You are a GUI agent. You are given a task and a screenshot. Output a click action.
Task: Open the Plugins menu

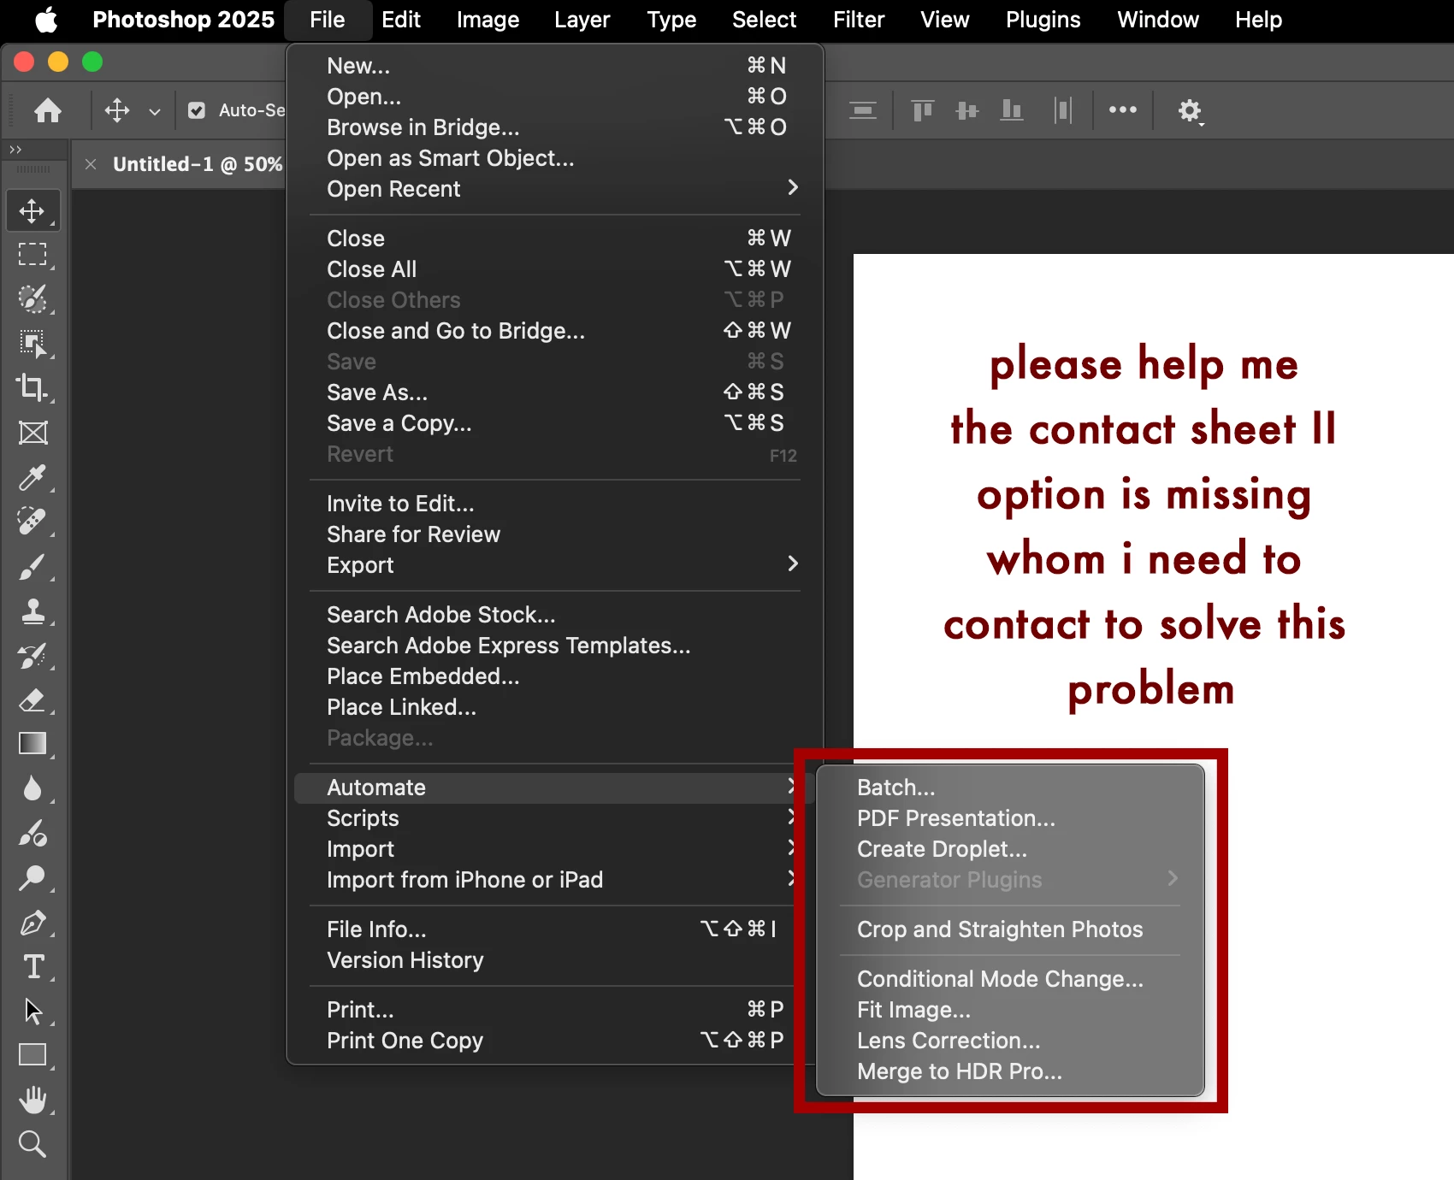[1043, 20]
